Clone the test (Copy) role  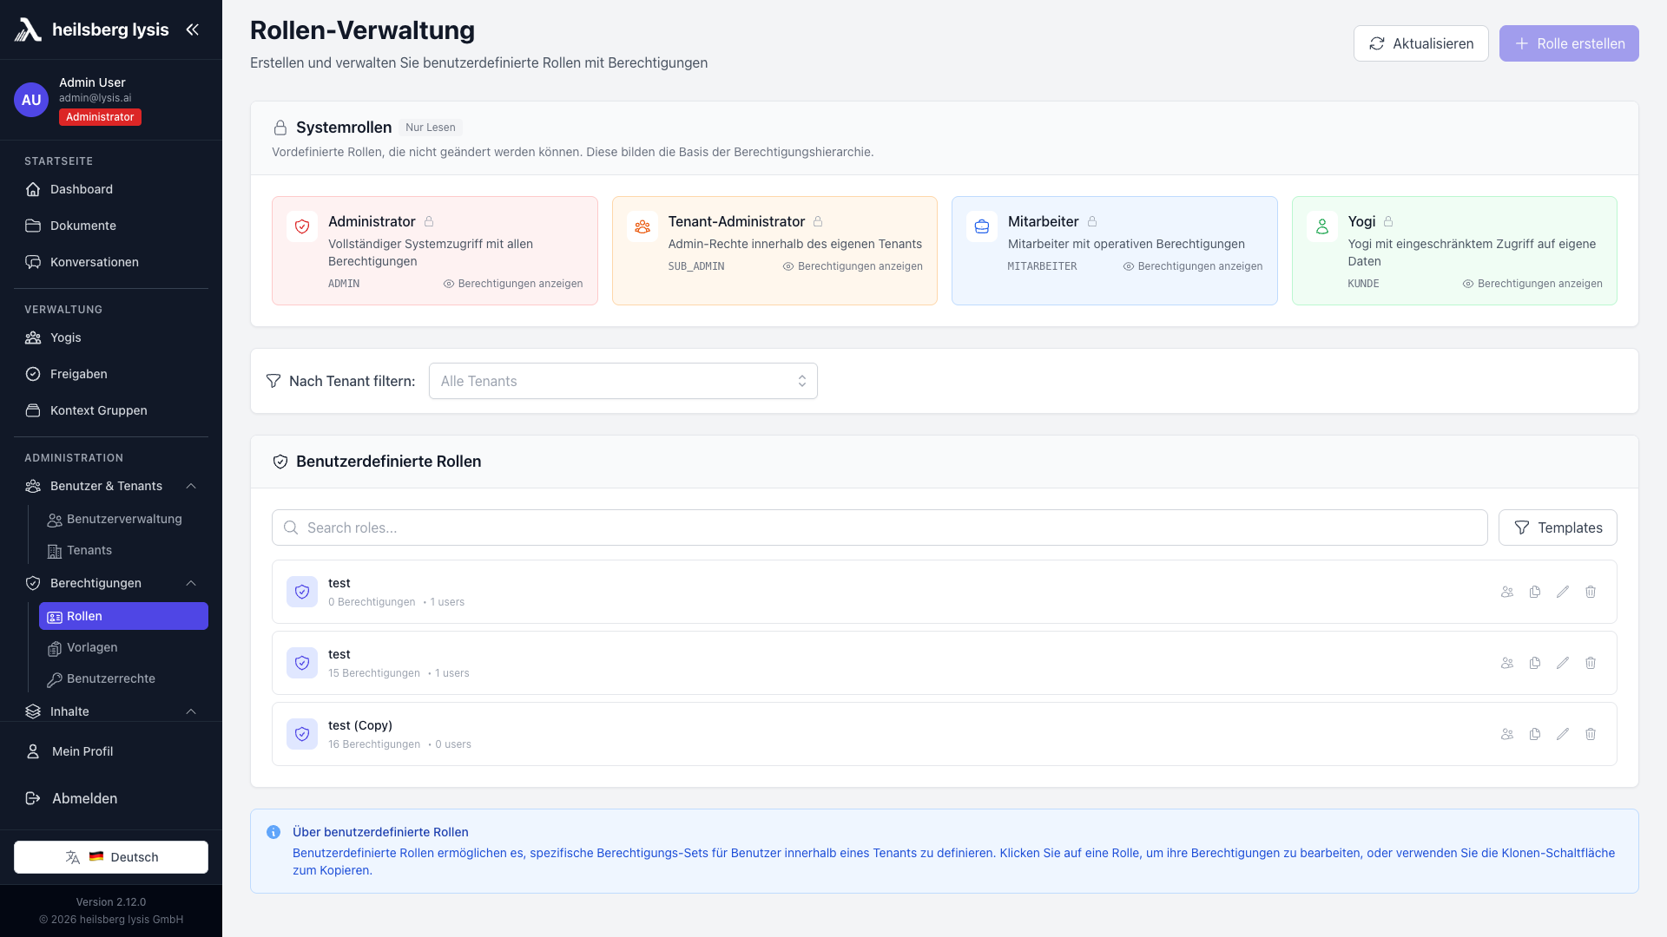click(1535, 734)
